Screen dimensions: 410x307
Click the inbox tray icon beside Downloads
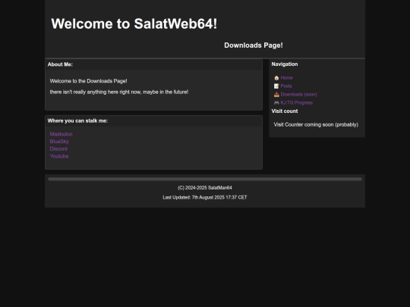tap(276, 95)
